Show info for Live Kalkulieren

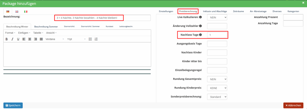pyautogui.click(x=201, y=17)
